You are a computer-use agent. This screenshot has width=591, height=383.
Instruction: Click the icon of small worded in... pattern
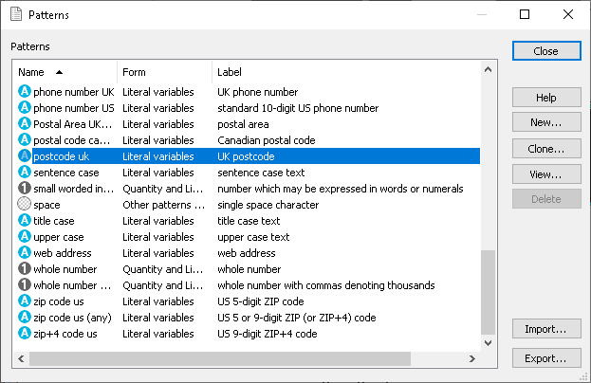[25, 189]
